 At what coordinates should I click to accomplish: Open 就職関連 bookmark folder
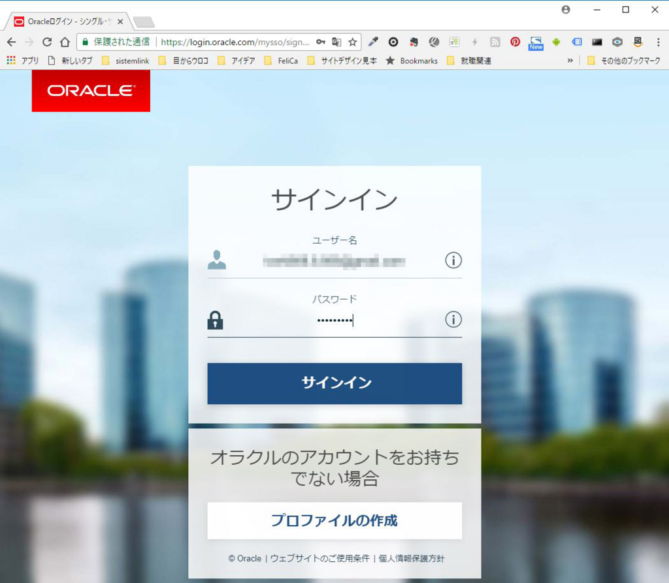click(469, 61)
